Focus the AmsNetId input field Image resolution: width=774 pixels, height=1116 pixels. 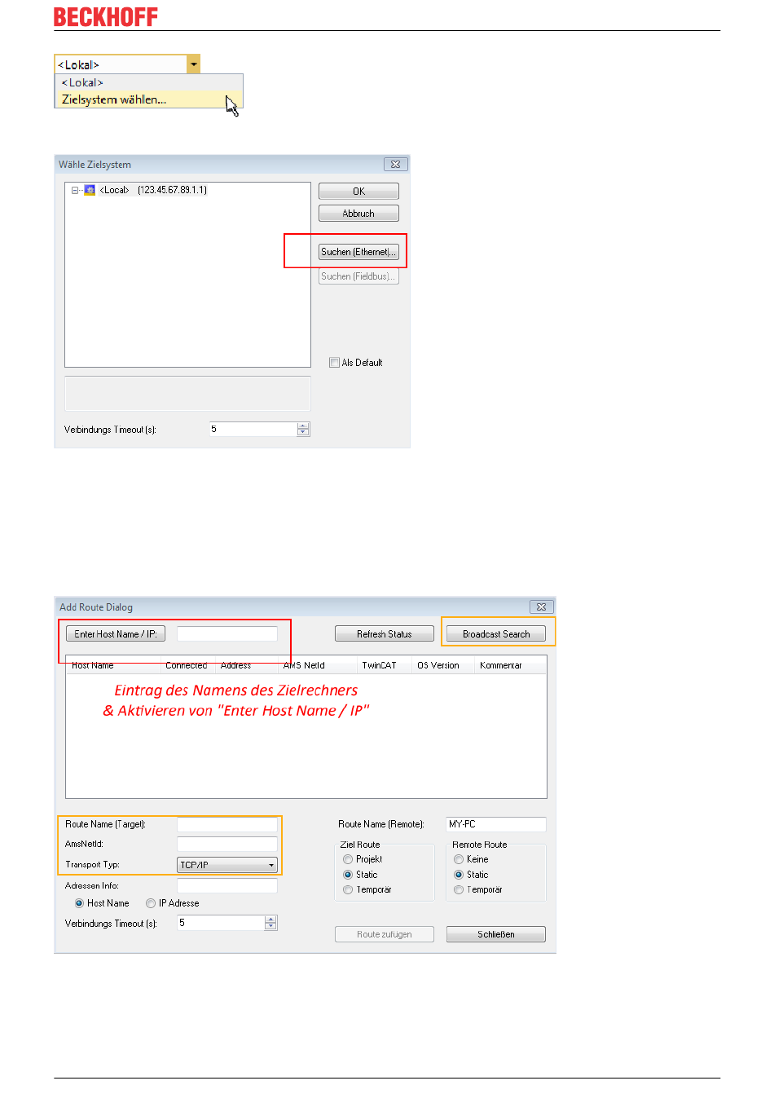click(227, 844)
